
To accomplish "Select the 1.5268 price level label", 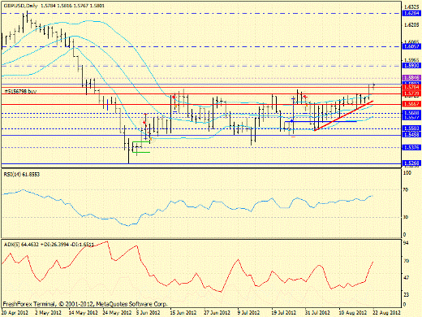I will click(x=411, y=163).
